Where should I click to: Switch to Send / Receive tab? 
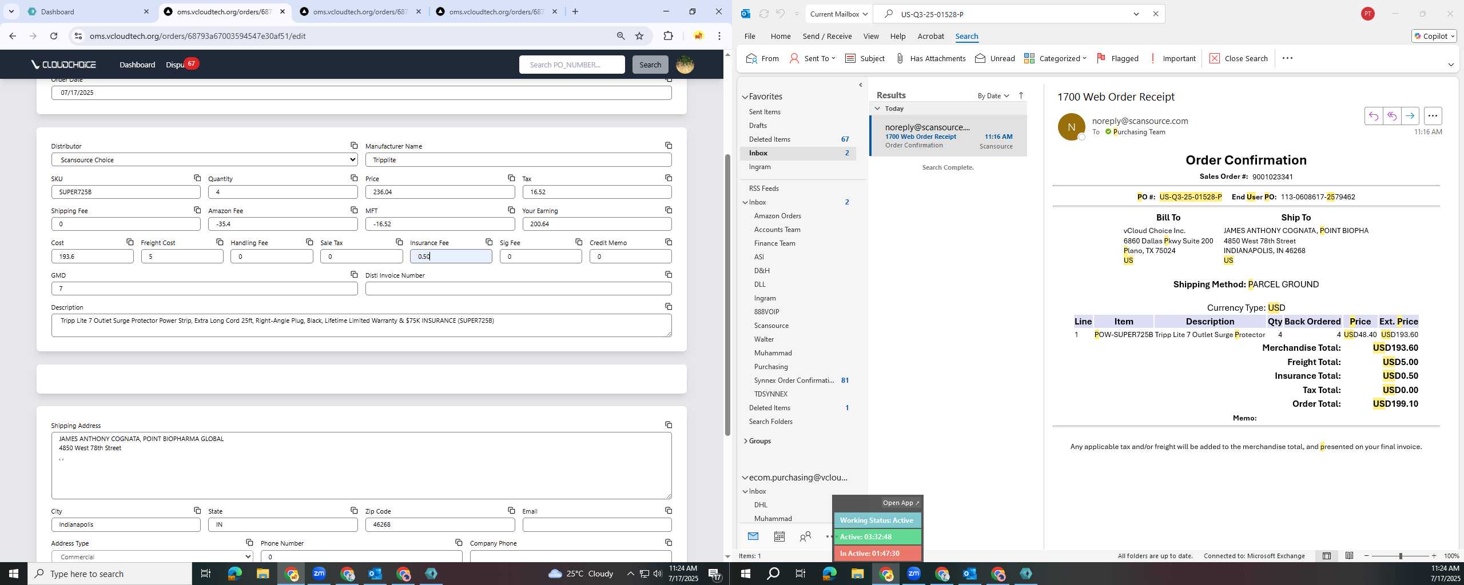pos(827,36)
